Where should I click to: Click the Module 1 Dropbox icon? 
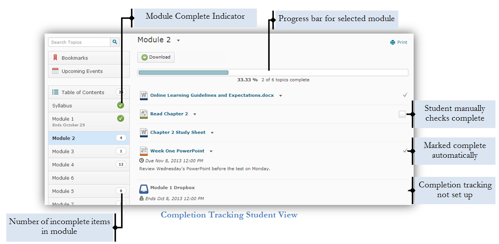point(144,189)
